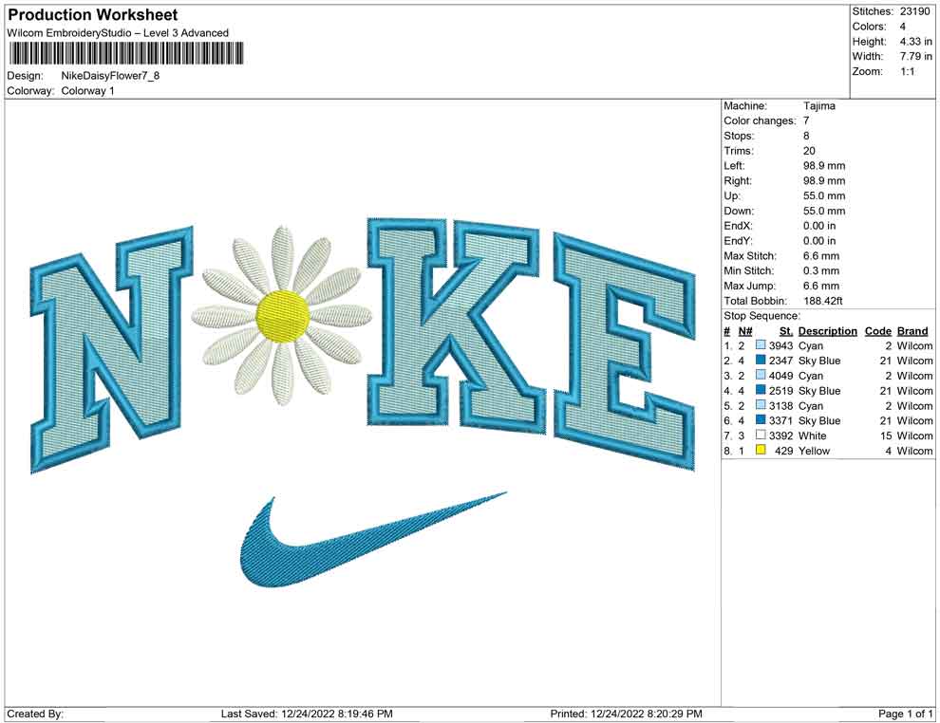Select the white swatch in stop 7
This screenshot has width=940, height=723.
[x=761, y=436]
